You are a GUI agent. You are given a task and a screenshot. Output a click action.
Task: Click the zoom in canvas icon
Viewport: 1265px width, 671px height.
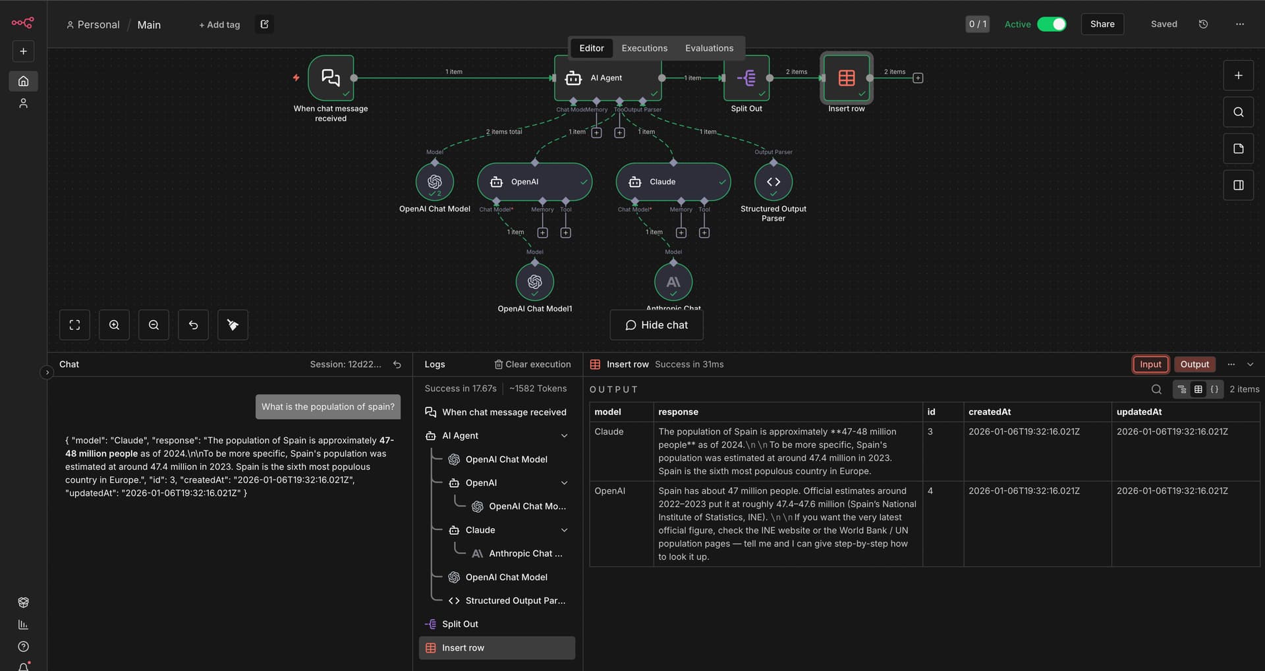[114, 325]
